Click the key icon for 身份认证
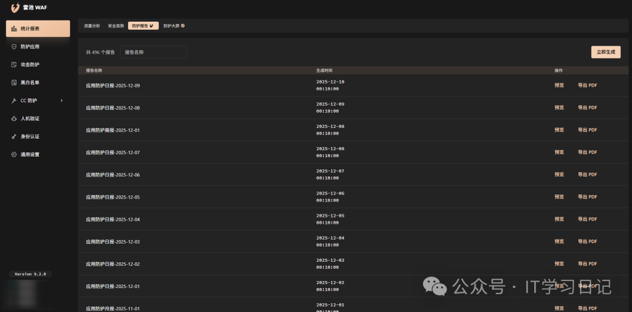This screenshot has width=632, height=312. (14, 137)
